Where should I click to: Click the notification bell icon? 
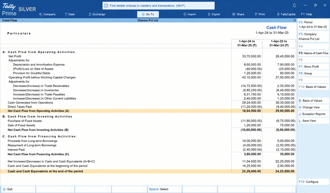pyautogui.click(x=294, y=5)
